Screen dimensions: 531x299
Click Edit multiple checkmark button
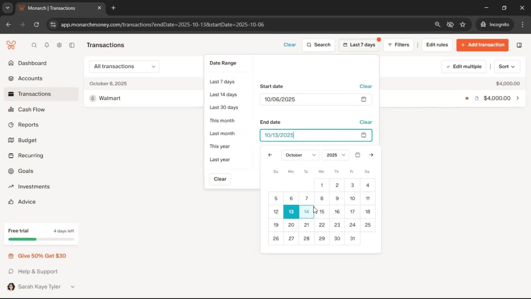pyautogui.click(x=464, y=66)
